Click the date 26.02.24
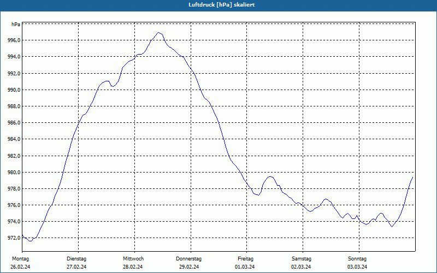Viewport: 437px width, 273px height. tap(20, 267)
